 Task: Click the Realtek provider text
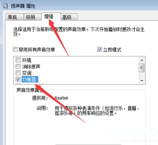click(62, 98)
